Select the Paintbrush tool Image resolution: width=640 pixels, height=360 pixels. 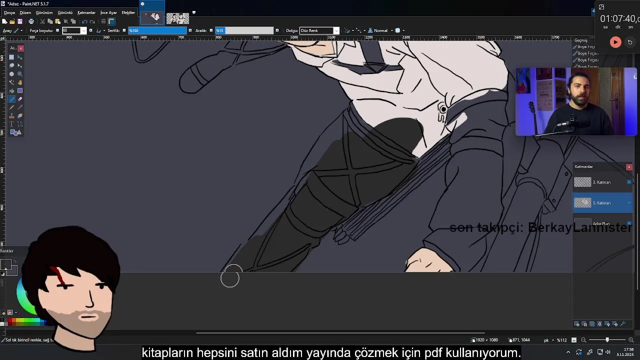[11, 99]
